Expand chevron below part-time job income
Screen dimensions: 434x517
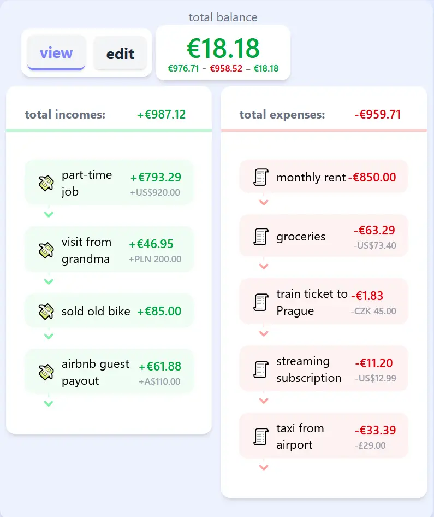[x=49, y=214]
